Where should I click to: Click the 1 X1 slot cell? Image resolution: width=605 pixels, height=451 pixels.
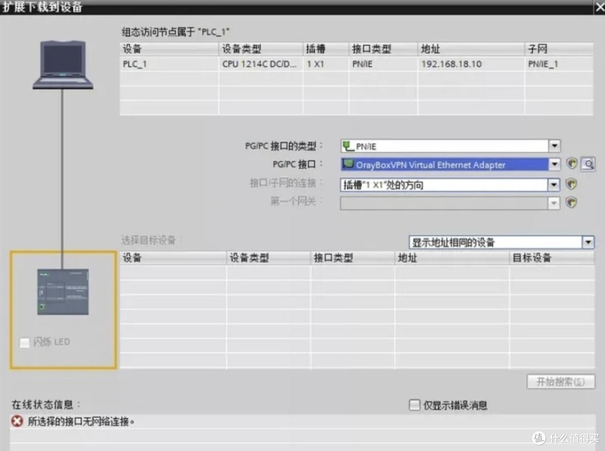tap(326, 64)
